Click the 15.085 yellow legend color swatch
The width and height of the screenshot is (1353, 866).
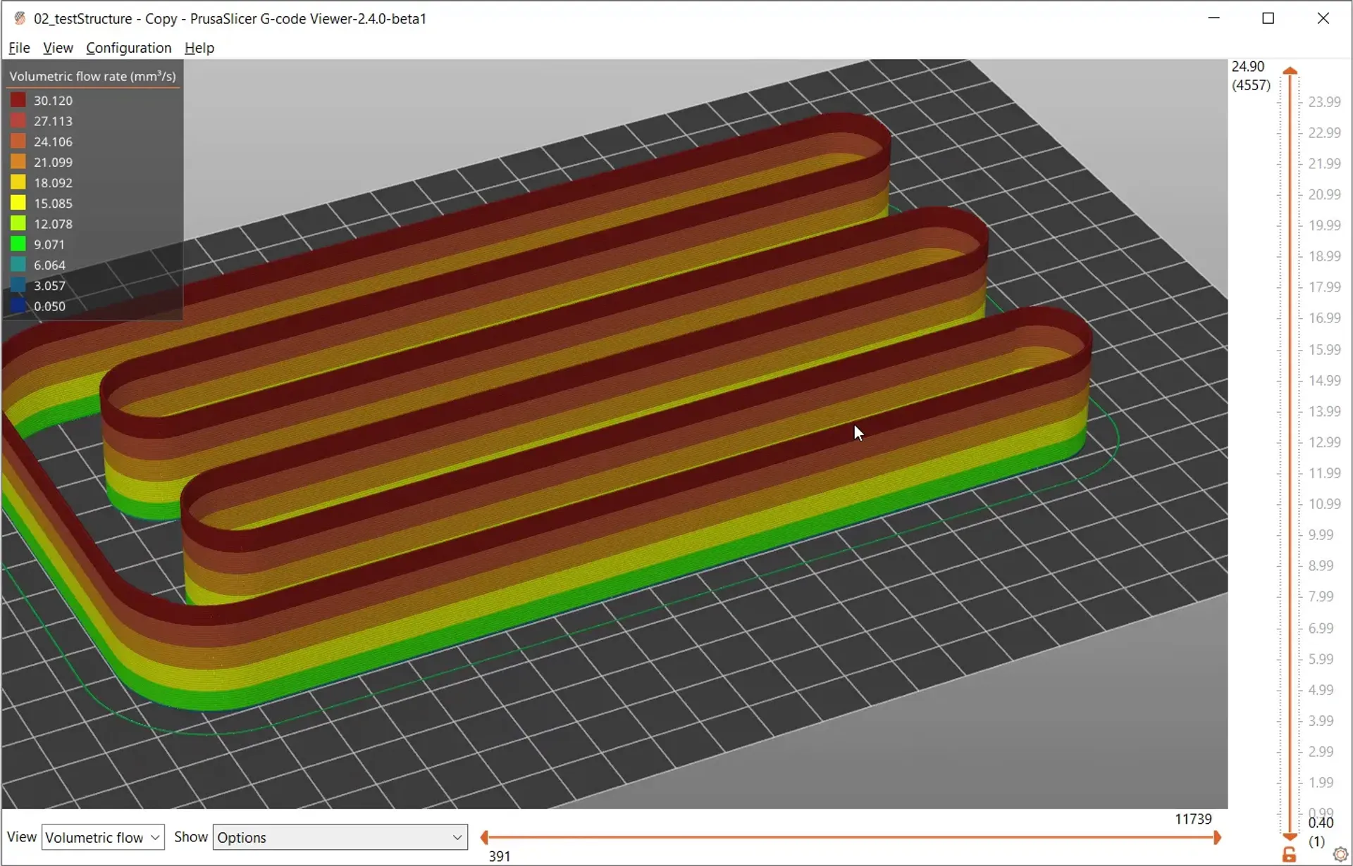click(x=18, y=203)
